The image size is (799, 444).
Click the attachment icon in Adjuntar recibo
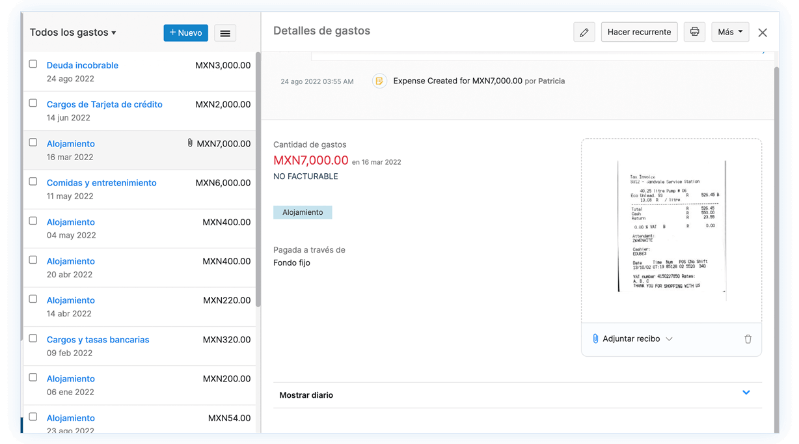click(595, 339)
